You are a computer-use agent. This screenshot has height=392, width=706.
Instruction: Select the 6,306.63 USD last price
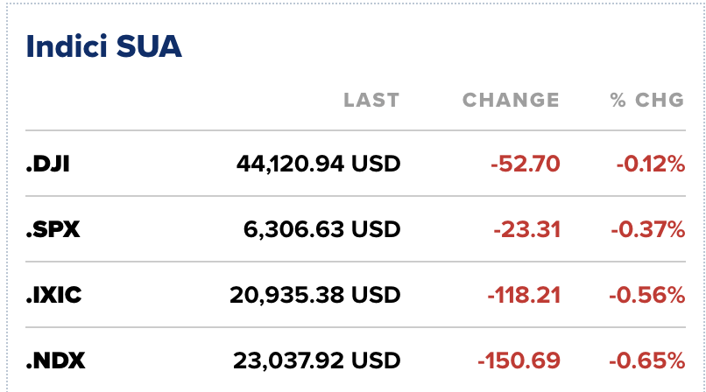coord(321,229)
